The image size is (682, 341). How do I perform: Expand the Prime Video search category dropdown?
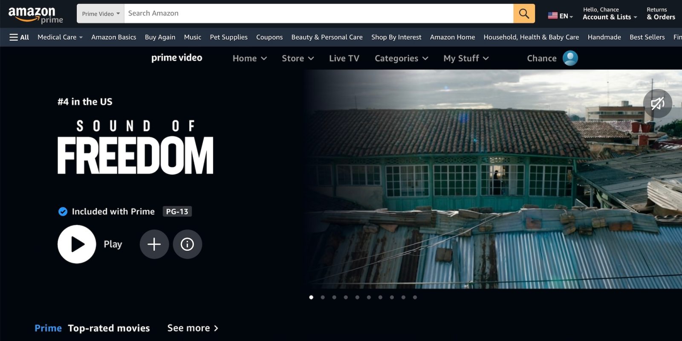pyautogui.click(x=101, y=14)
